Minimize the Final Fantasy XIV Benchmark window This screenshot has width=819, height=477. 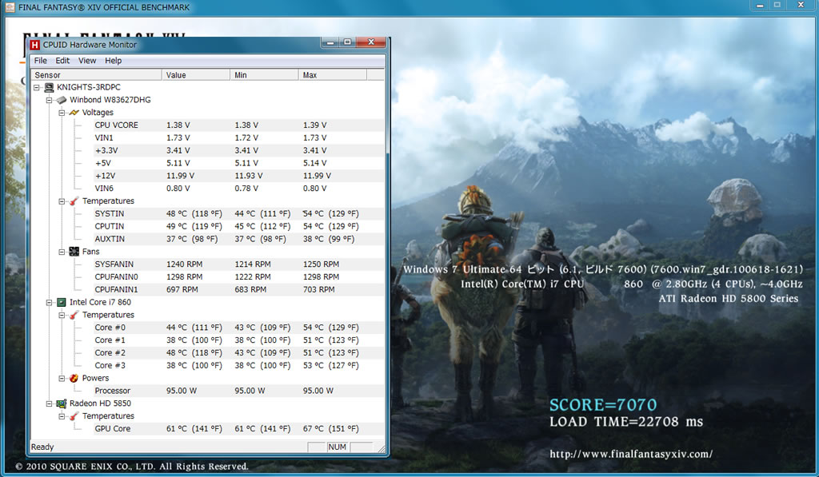coord(760,6)
